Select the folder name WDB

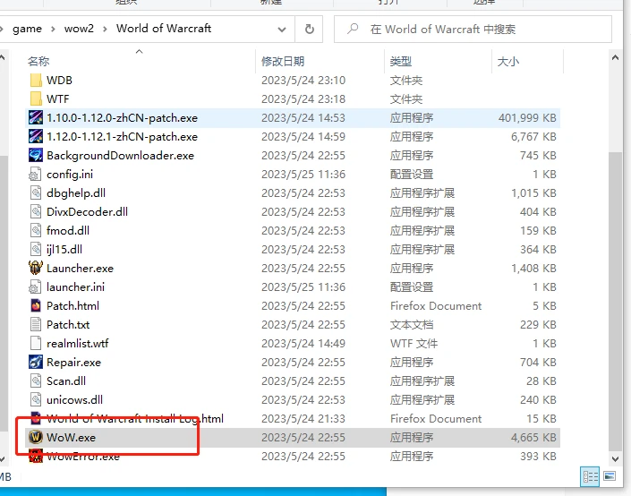60,80
